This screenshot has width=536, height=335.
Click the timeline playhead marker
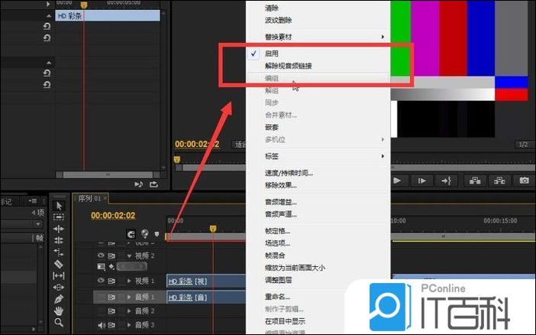tap(213, 229)
